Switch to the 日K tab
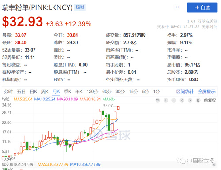Viewport: 221px width, 170px height. tap(33, 92)
